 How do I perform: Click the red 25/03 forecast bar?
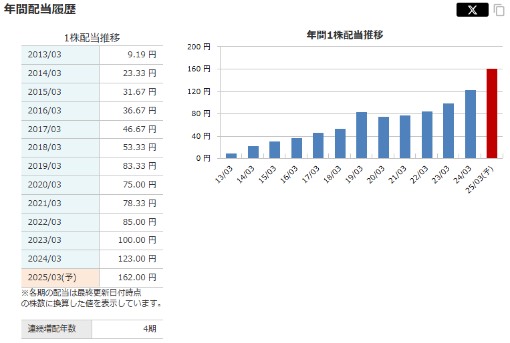492,113
